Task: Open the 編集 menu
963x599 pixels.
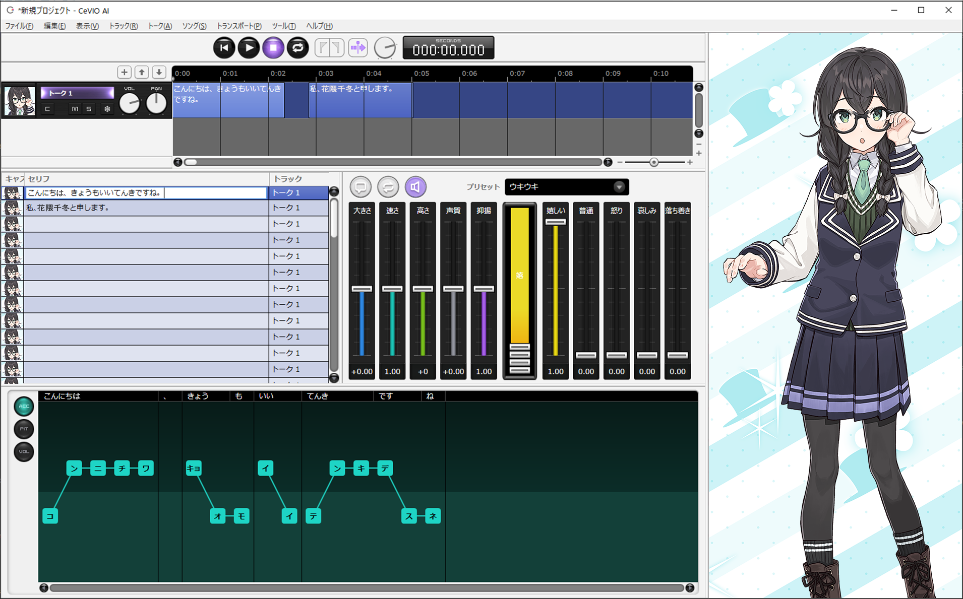Action: (x=54, y=26)
